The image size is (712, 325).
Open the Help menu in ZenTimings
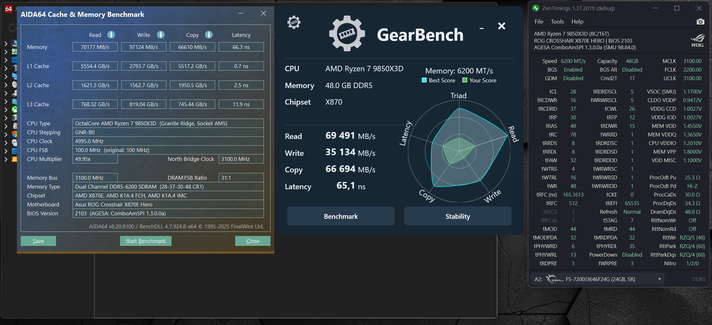pos(577,22)
